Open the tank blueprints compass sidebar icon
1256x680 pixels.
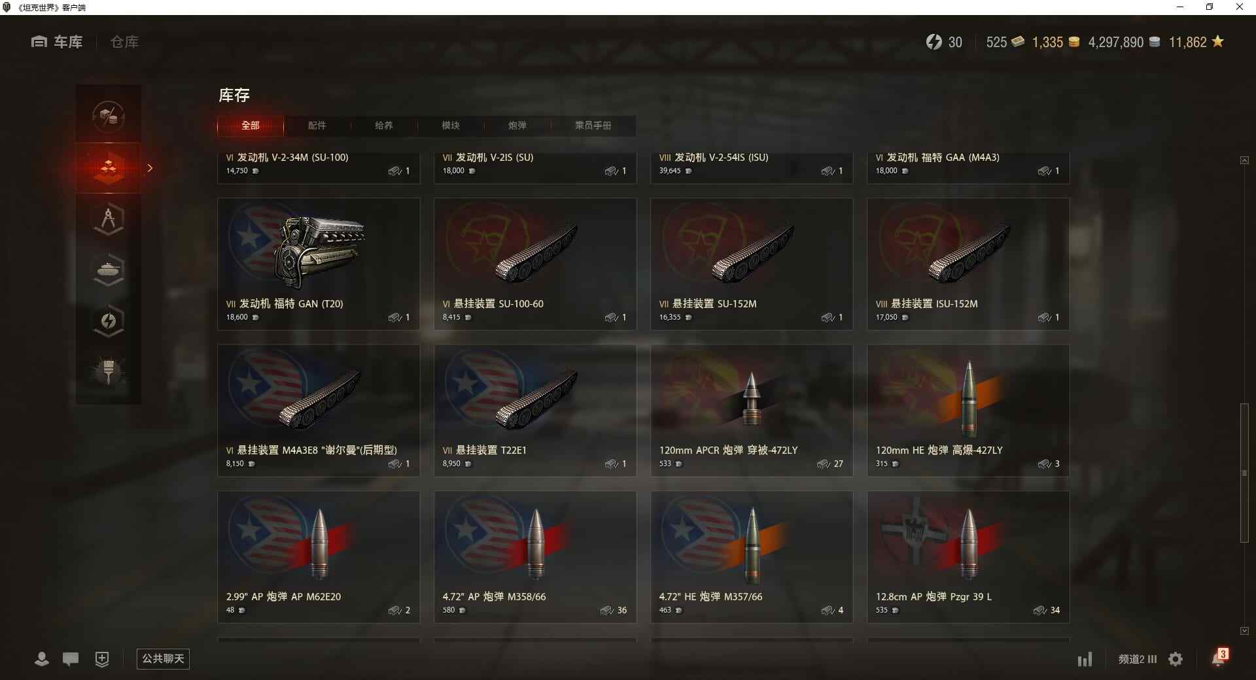tap(109, 219)
